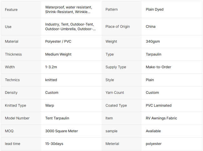Click the Use value listing Industry, Tent
The width and height of the screenshot is (203, 151).
(70, 27)
